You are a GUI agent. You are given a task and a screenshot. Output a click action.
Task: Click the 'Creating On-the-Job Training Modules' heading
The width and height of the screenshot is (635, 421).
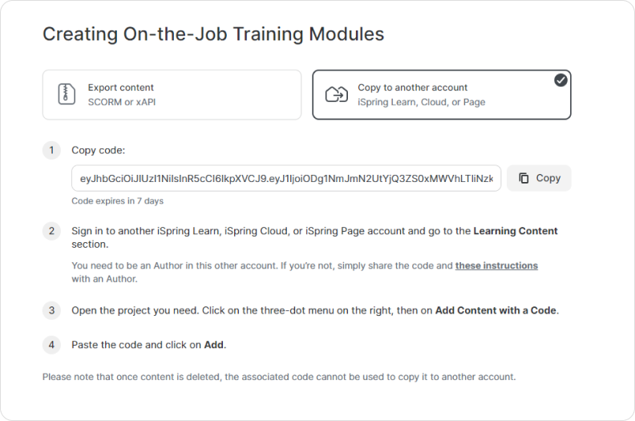[x=213, y=34]
